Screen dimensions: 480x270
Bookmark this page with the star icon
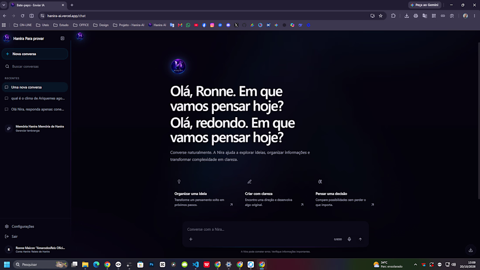381,16
